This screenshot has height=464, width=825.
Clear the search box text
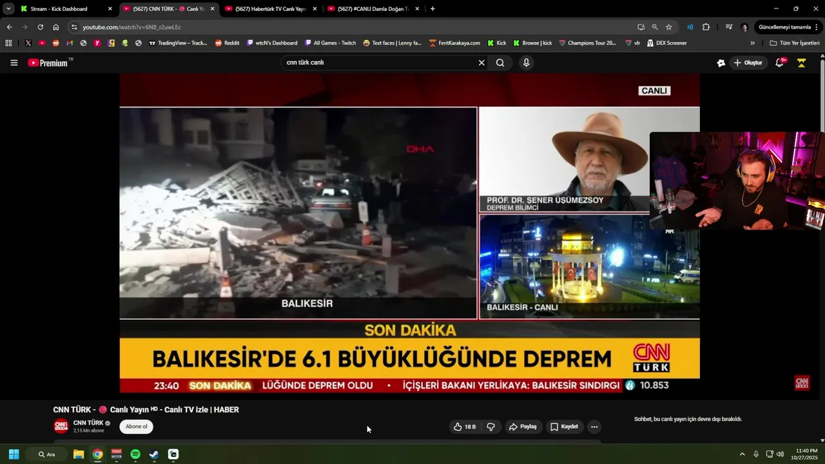481,63
